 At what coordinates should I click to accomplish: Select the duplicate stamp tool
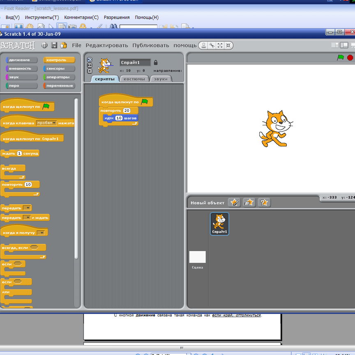point(203,46)
